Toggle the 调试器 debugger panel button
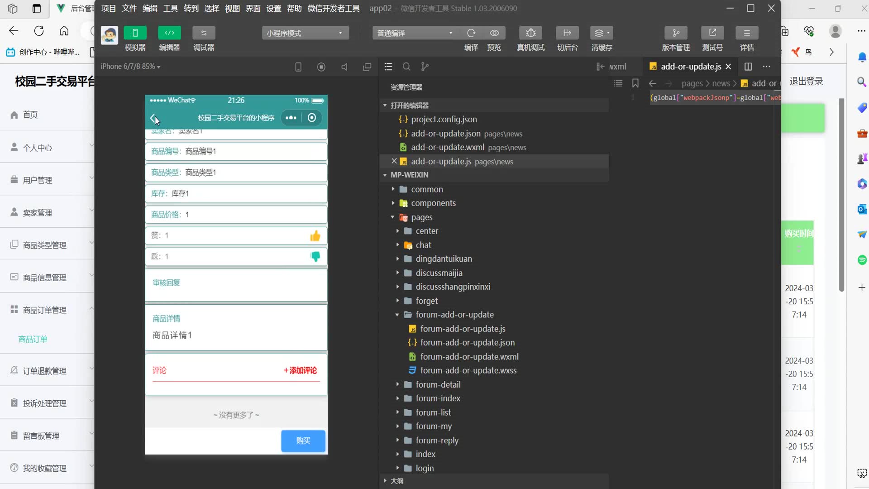 click(204, 33)
